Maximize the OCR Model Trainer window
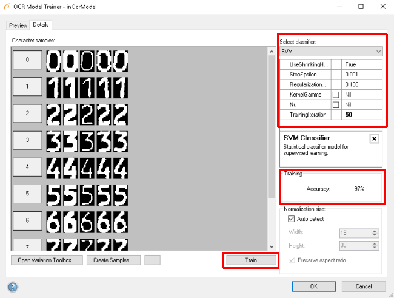This screenshot has height=298, width=394. point(361,7)
